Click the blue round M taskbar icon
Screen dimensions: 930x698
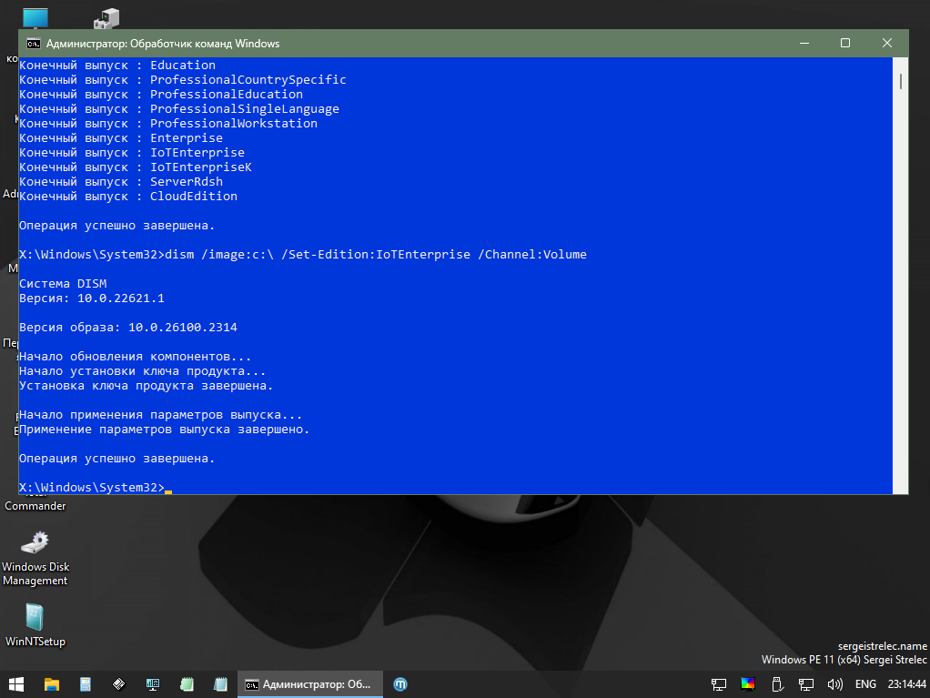400,683
